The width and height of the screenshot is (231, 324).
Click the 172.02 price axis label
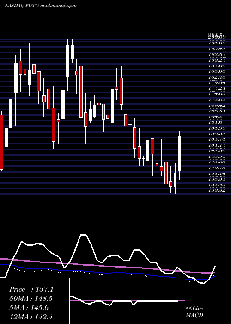[x=217, y=100]
